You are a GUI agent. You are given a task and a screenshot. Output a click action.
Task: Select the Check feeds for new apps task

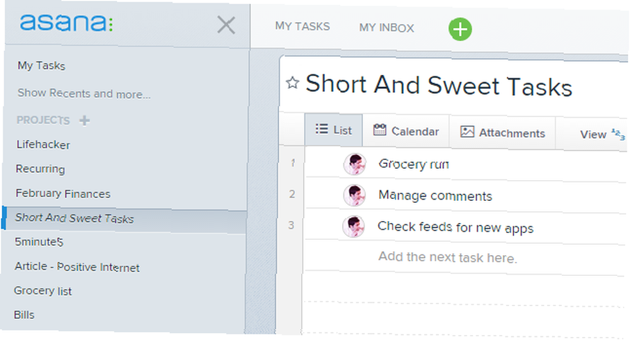click(x=455, y=227)
